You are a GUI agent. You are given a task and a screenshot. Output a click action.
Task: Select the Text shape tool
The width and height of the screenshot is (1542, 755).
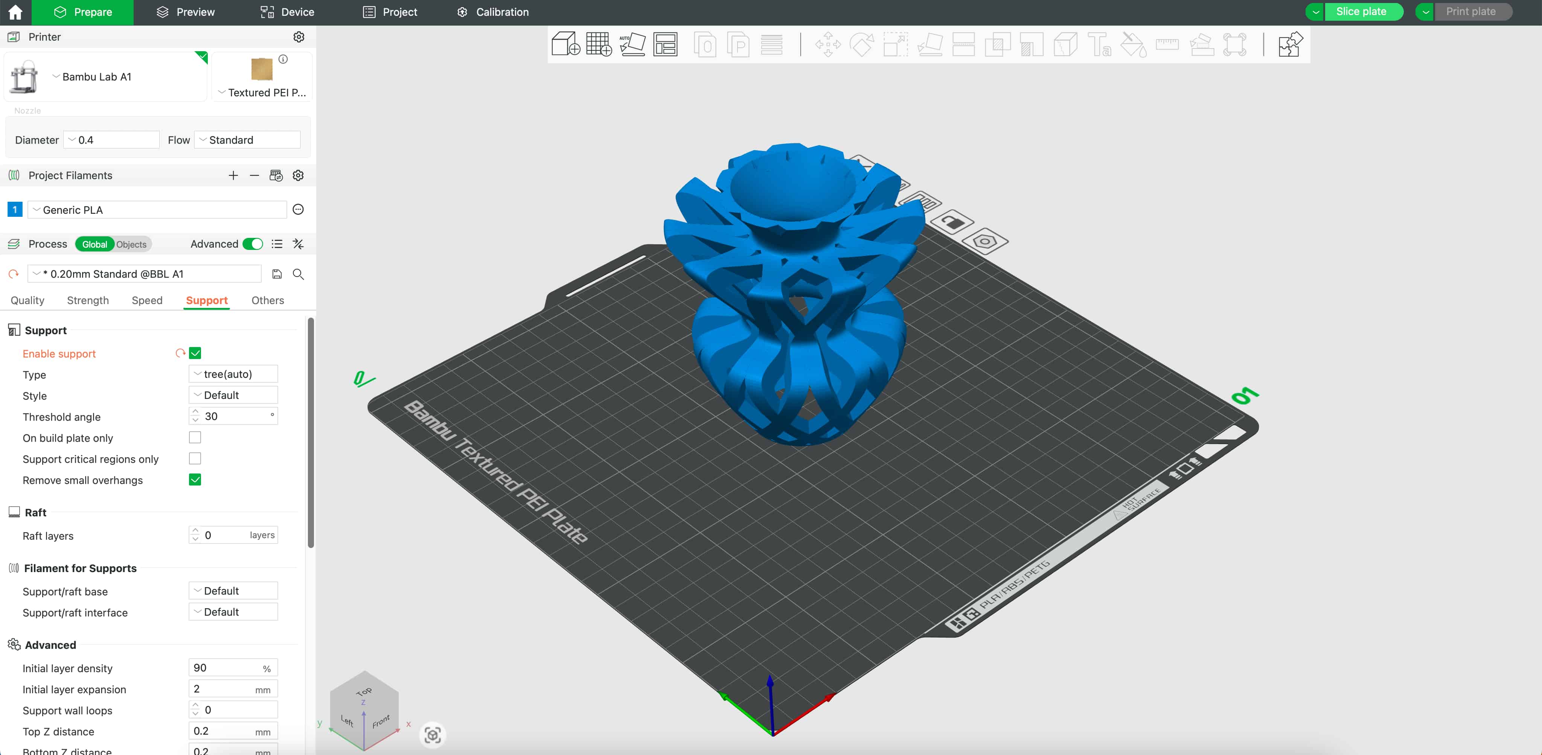click(1099, 44)
